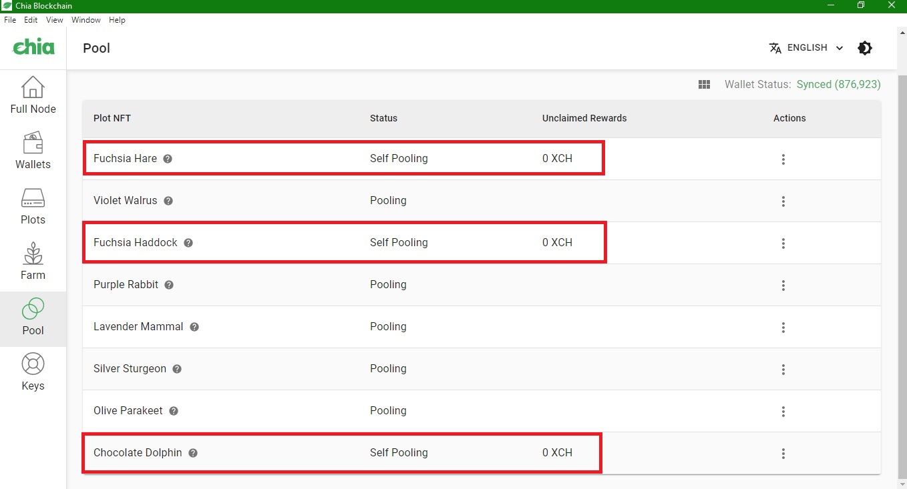Viewport: 907px width, 489px height.
Task: Select the Violet Walrus plot NFT name
Action: pyautogui.click(x=126, y=201)
